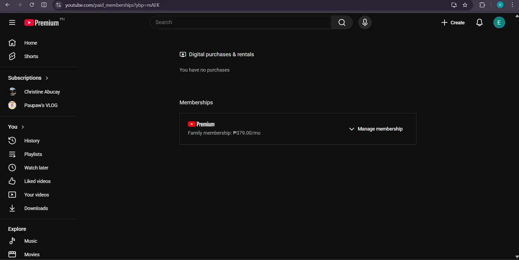Focus the Search input field

point(240,22)
